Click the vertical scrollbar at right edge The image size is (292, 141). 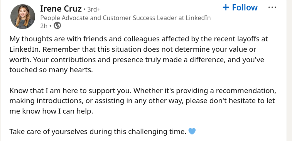pyautogui.click(x=289, y=70)
